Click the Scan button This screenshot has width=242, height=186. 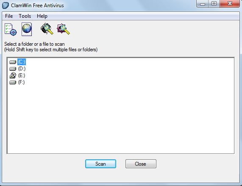[x=100, y=164]
